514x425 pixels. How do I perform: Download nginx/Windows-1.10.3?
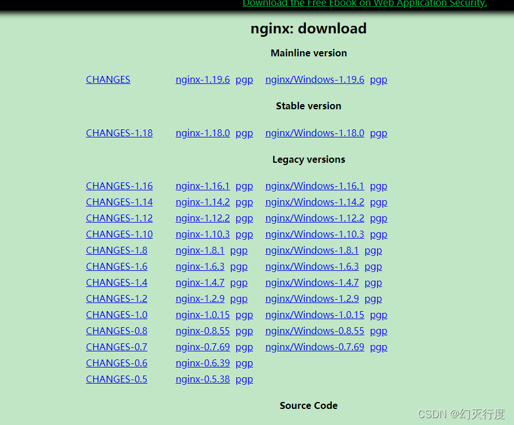[x=314, y=234]
